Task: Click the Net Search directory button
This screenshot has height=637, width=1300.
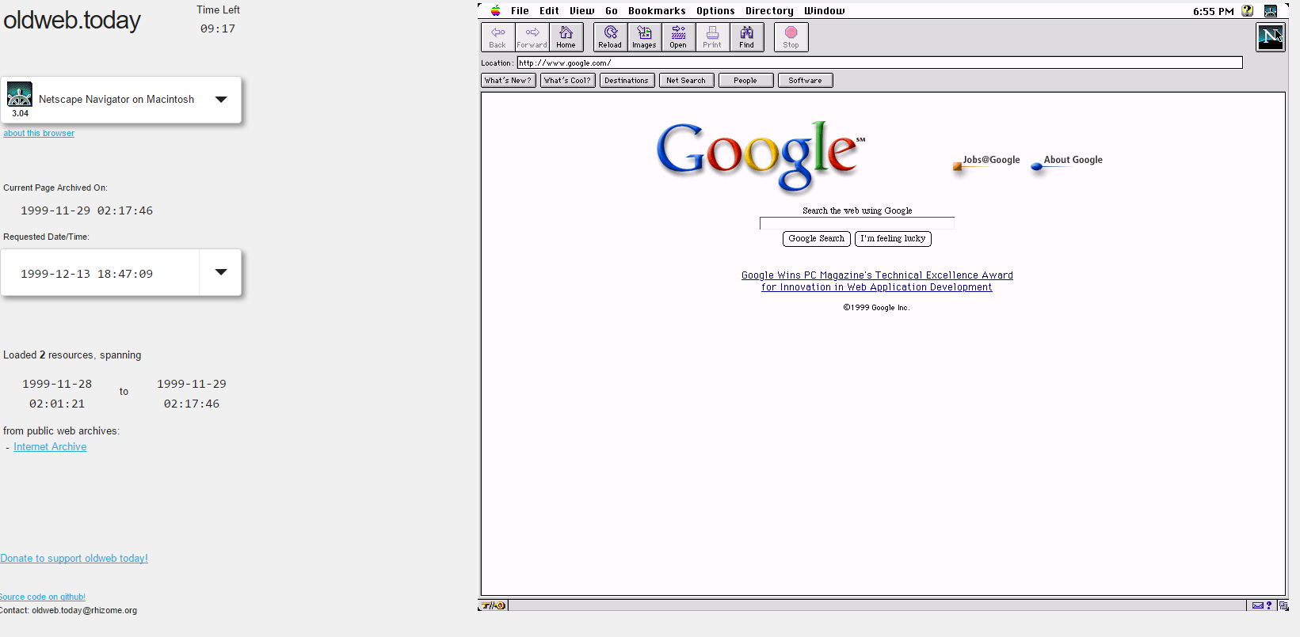Action: tap(686, 80)
